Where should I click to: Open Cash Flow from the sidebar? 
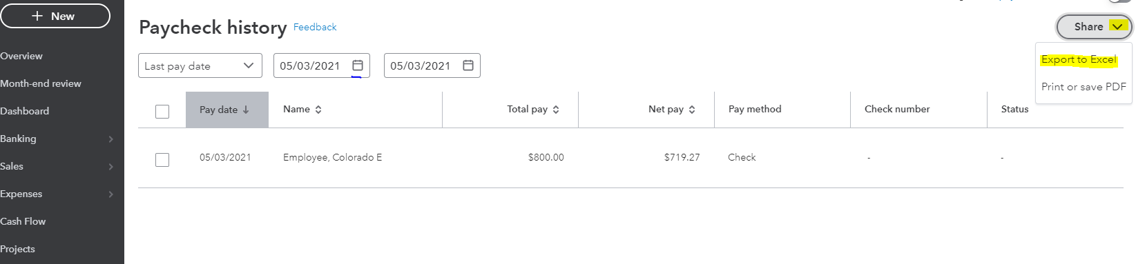pyautogui.click(x=23, y=221)
